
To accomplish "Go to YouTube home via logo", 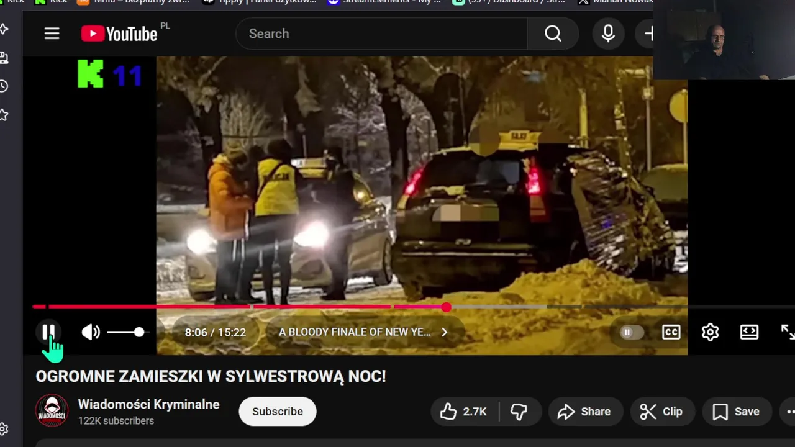I will pos(119,34).
